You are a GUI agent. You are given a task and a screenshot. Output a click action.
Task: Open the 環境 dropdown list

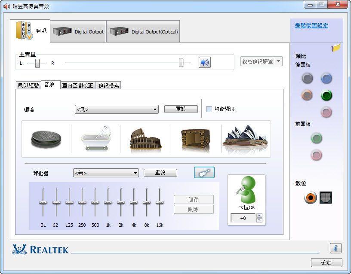click(117, 110)
